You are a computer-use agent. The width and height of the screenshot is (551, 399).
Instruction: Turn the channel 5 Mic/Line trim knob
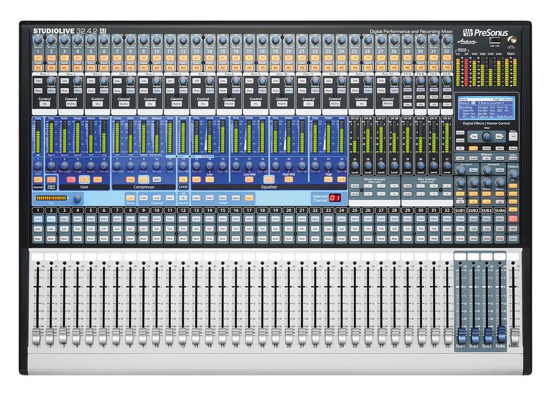coord(90,41)
